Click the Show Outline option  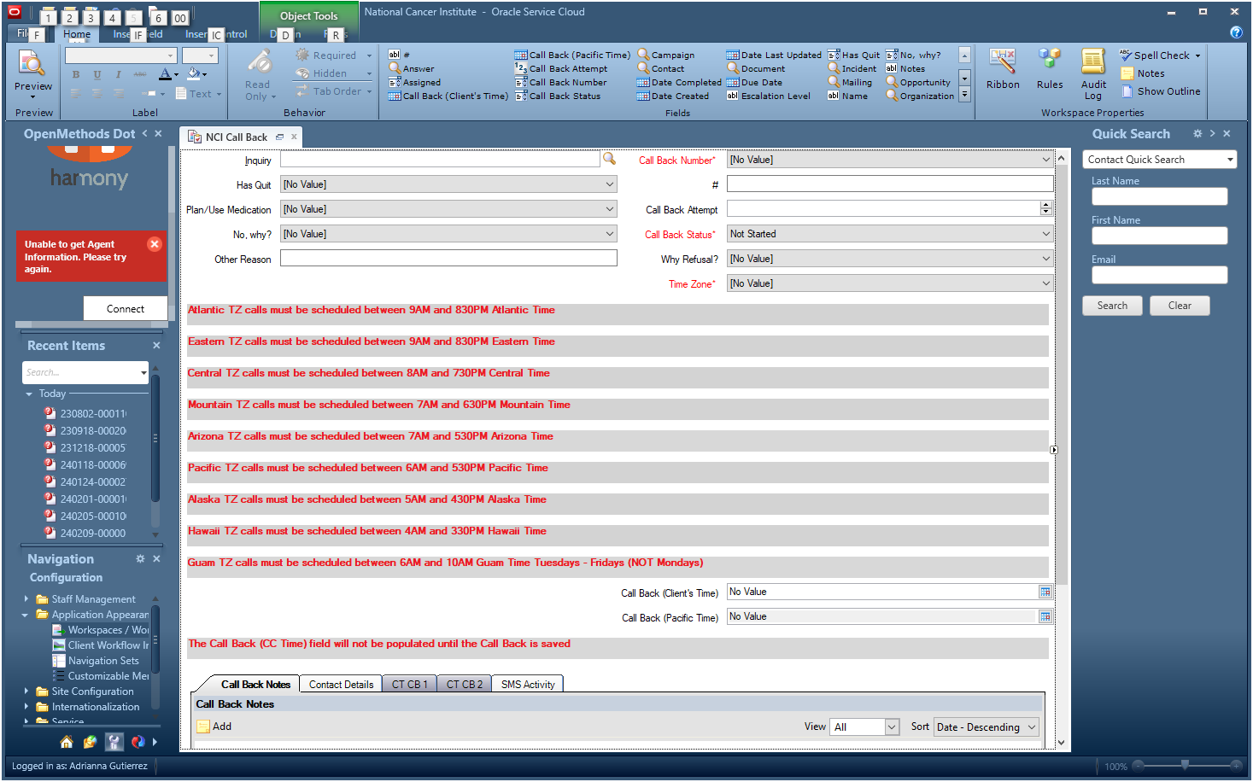pyautogui.click(x=1161, y=91)
